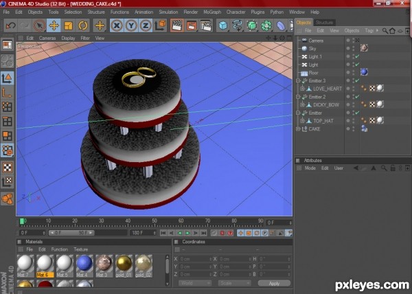Jump to the animation start
Screen dimensions: 412x294
click(163, 233)
